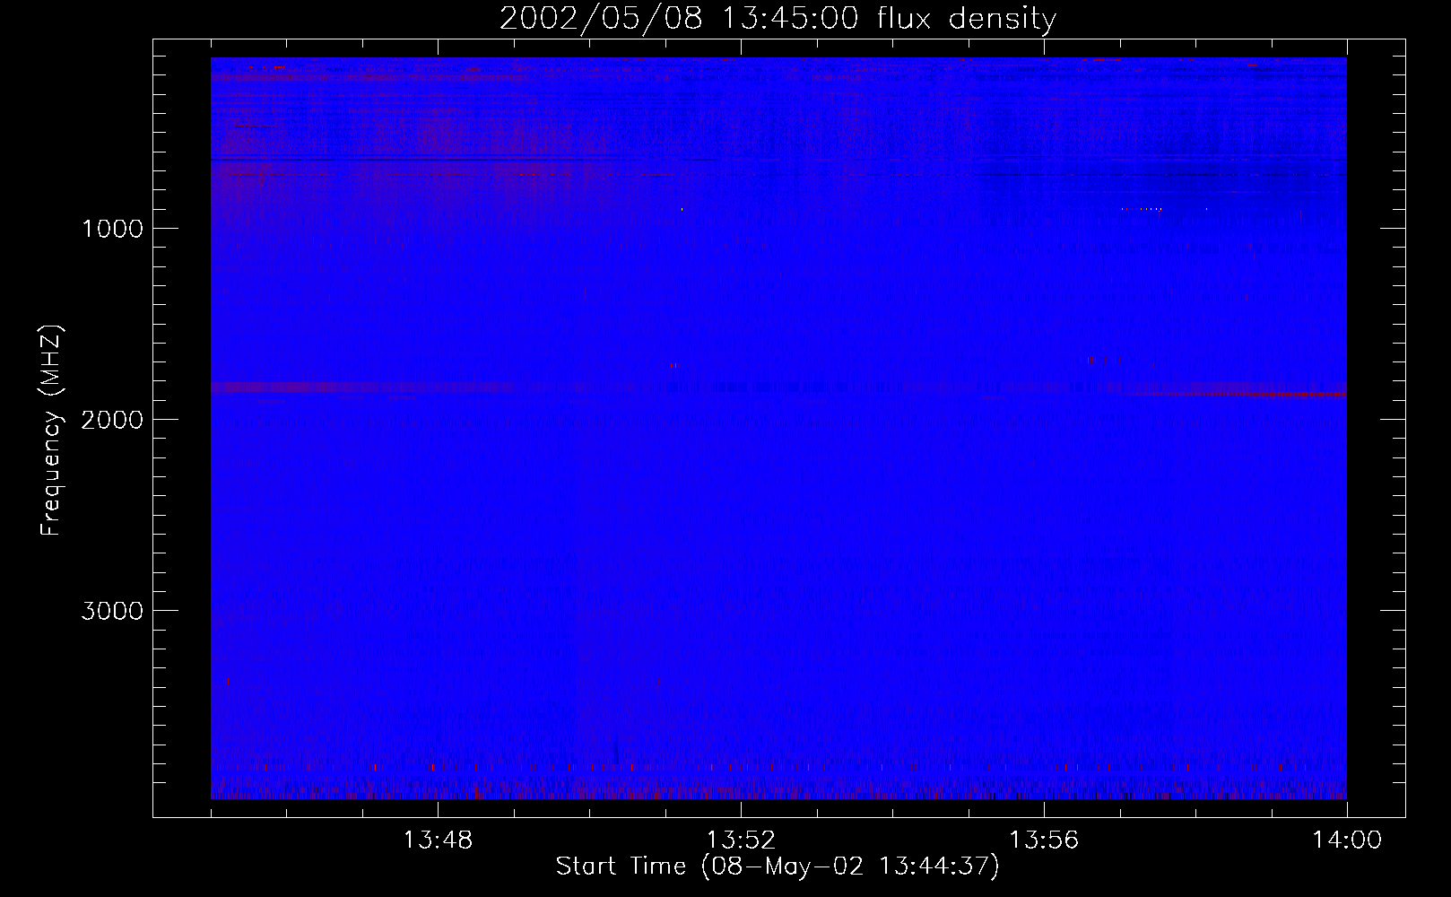Click the '13:52' time tick label
Viewport: 1451px width, 897px height.
click(x=741, y=840)
